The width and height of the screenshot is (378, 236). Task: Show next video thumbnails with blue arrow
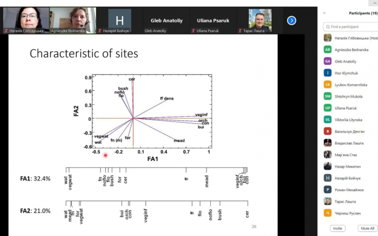click(292, 20)
